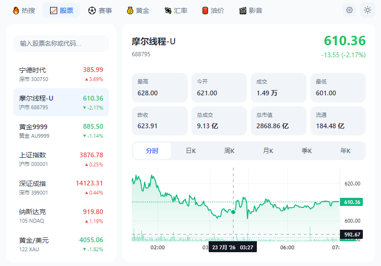This screenshot has width=381, height=266.
Task: Select 深证成指 in the watchlist
Action: [x=61, y=188]
